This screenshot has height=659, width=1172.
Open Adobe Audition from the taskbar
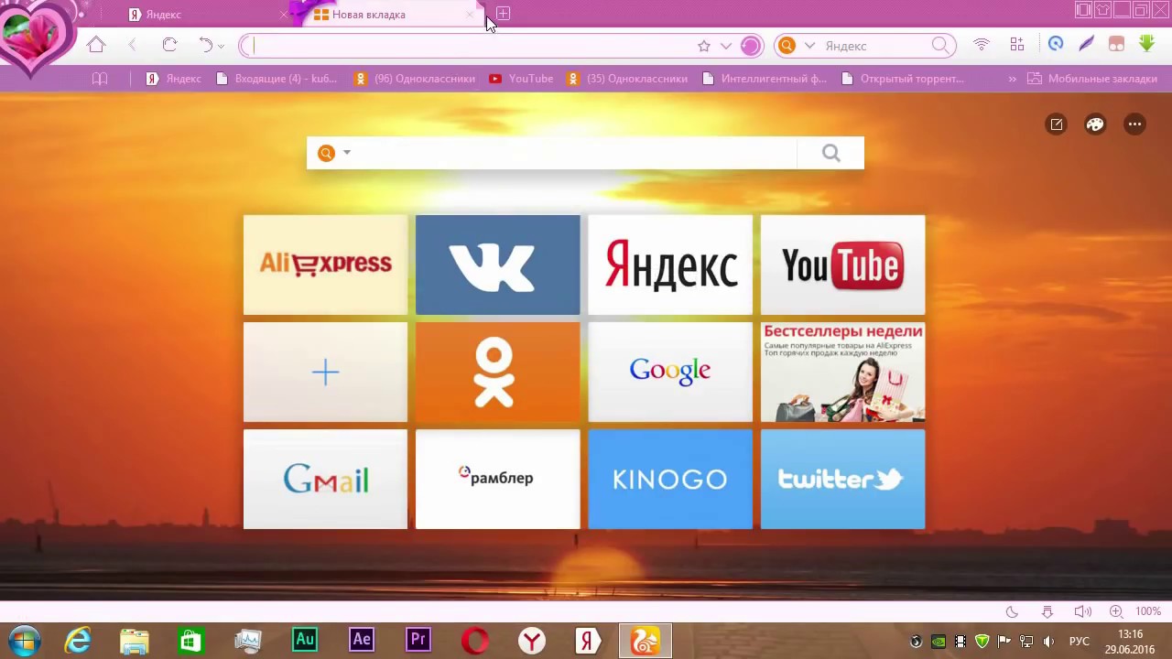pos(305,640)
